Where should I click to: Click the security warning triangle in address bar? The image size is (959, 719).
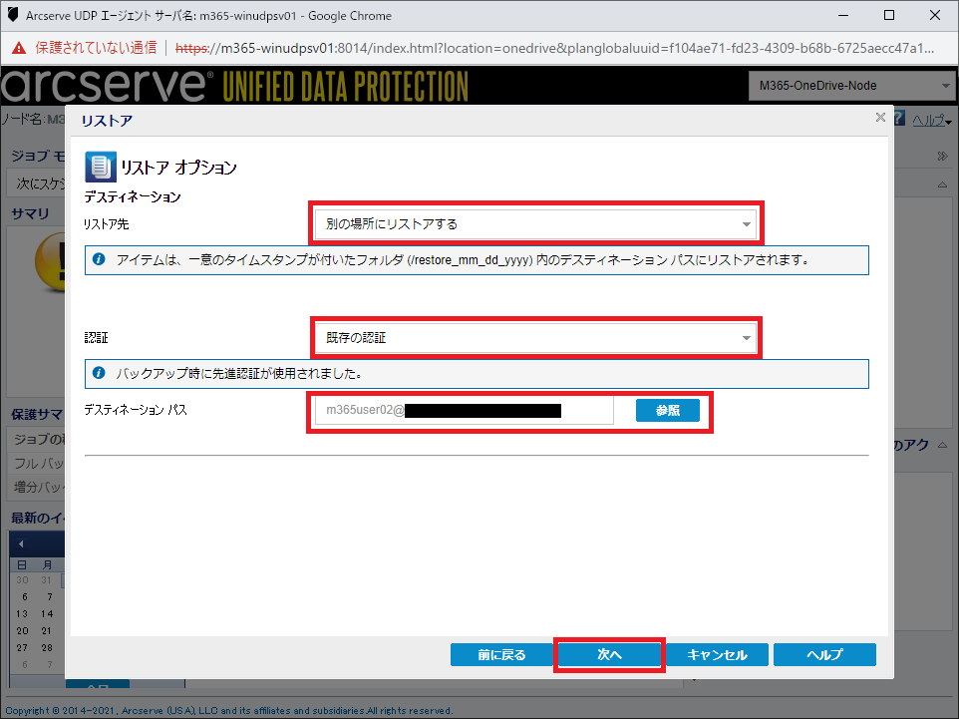[x=19, y=48]
